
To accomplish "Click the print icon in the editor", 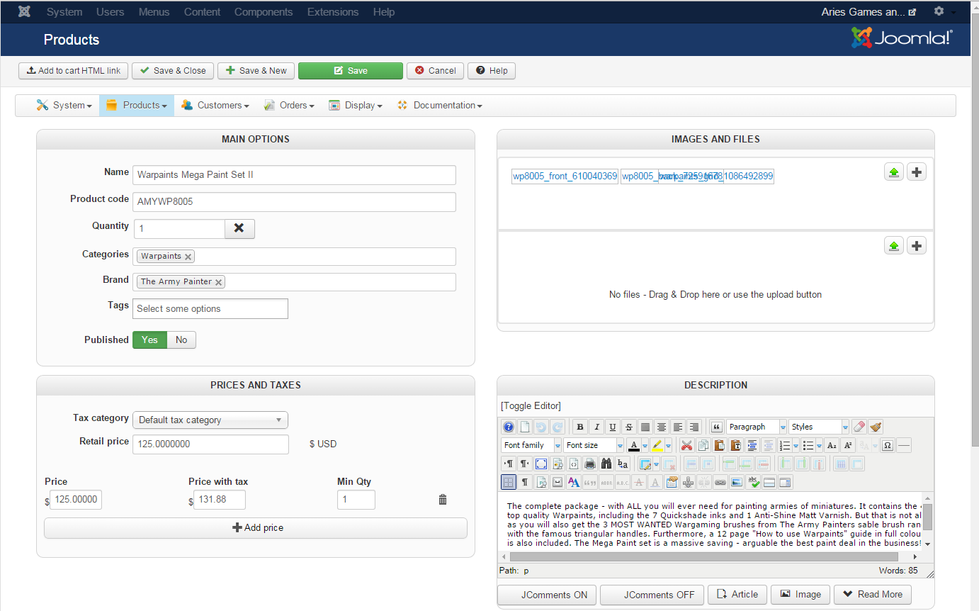I will coord(590,464).
